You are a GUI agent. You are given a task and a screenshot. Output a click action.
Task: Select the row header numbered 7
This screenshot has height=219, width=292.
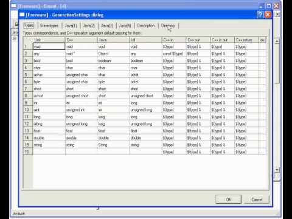click(x=28, y=89)
